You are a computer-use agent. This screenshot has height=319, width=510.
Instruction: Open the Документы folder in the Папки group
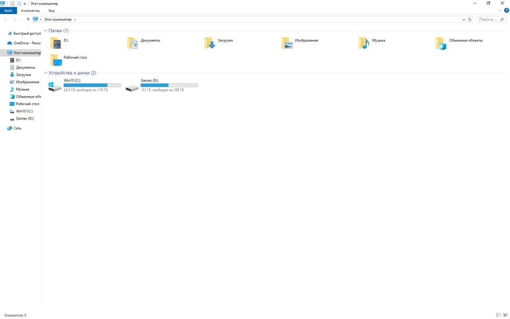point(144,43)
